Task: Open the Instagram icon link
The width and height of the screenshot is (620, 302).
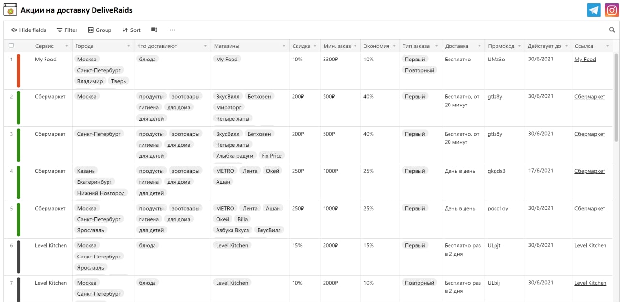Action: coord(612,10)
